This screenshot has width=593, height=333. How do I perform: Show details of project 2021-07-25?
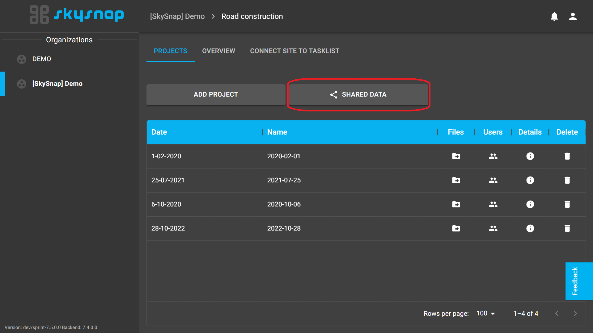[x=530, y=180]
